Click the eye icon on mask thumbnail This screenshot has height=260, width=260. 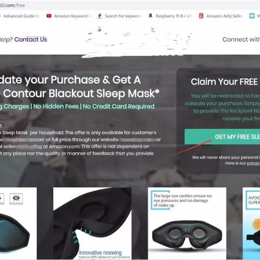(x=16, y=199)
